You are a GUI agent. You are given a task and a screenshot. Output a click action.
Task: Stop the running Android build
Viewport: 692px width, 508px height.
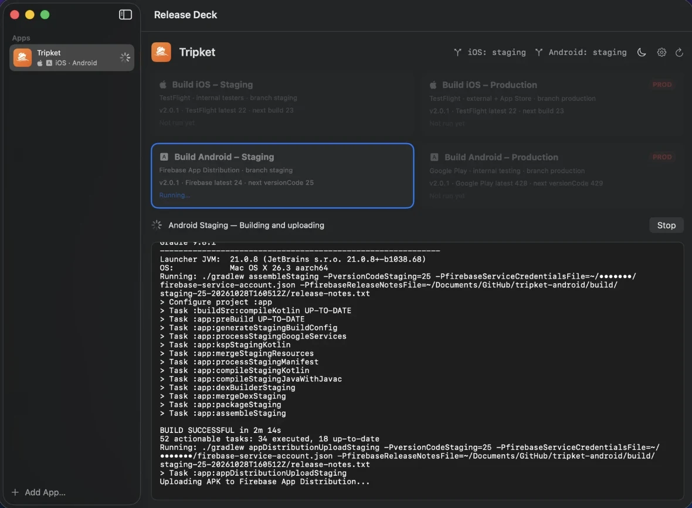tap(666, 225)
